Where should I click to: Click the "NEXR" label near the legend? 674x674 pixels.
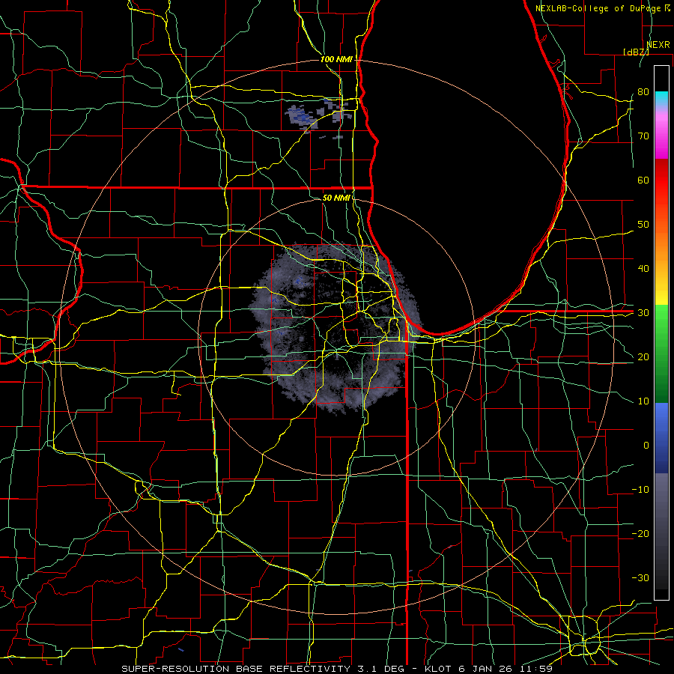[x=658, y=45]
